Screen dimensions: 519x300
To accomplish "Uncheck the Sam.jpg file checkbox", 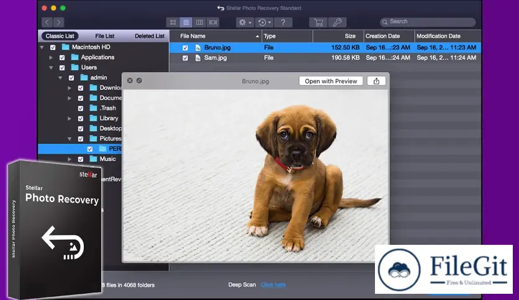I will [x=185, y=58].
